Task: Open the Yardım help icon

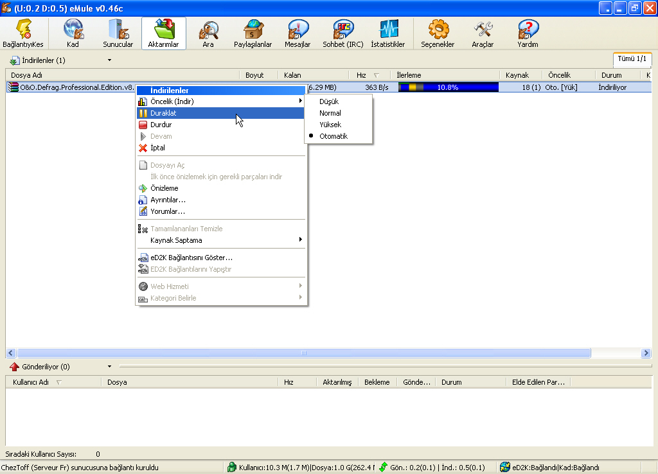Action: 528,30
